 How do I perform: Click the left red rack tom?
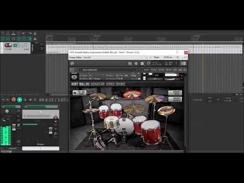click(x=104, y=111)
